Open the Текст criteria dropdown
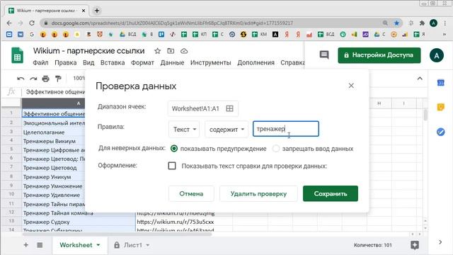Image resolution: width=453 pixels, height=255 pixels. (x=184, y=129)
